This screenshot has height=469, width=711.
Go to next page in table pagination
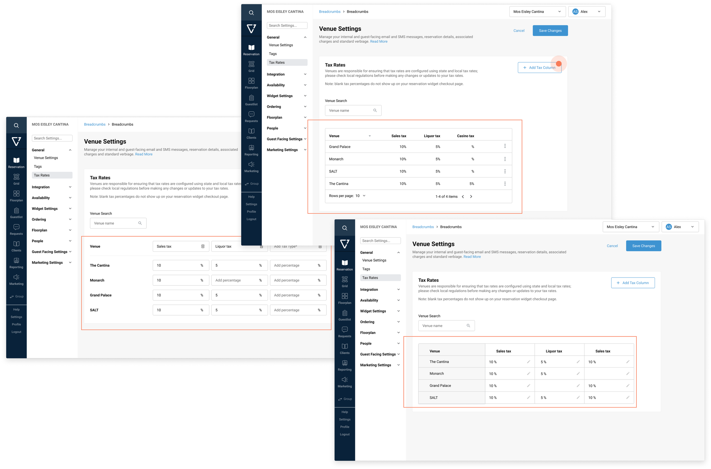[471, 197]
